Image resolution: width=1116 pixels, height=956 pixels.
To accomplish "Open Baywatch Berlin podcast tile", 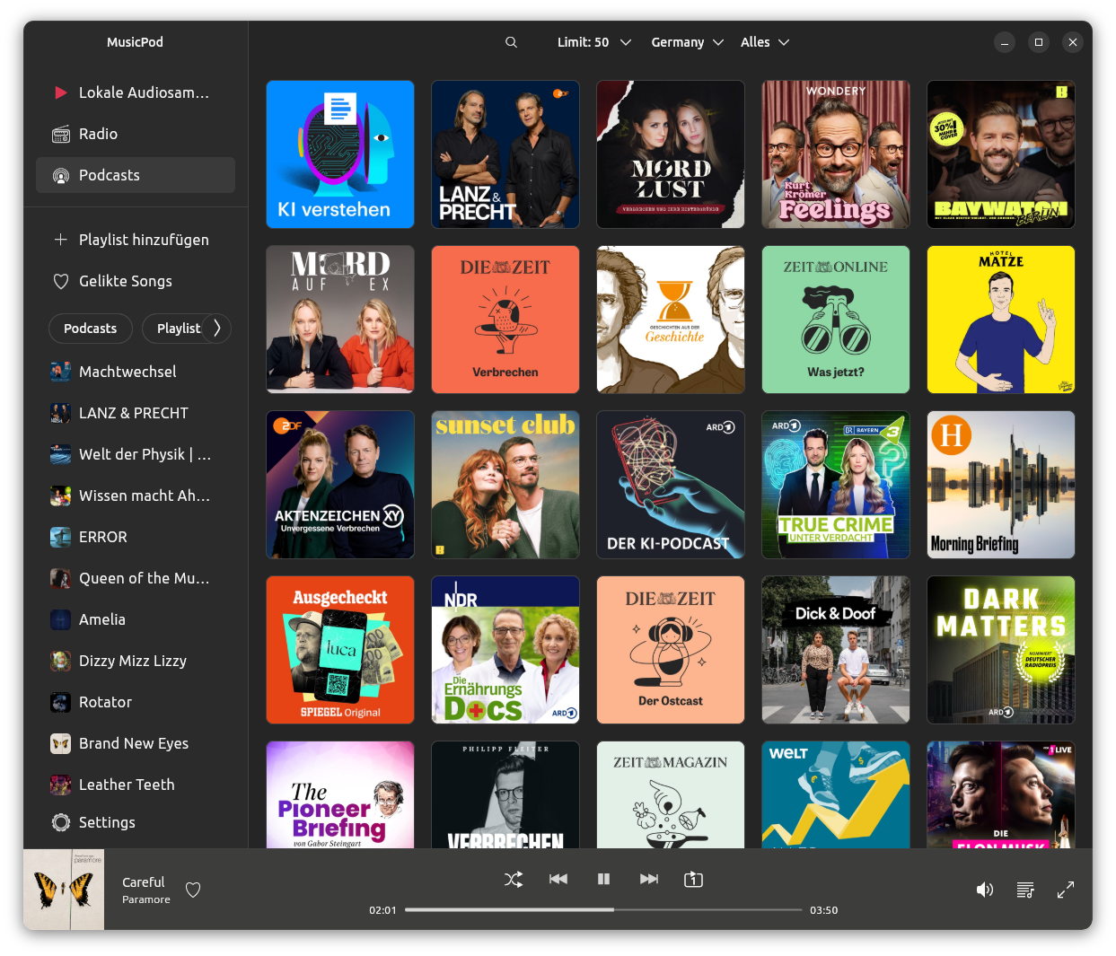I will click(1001, 154).
